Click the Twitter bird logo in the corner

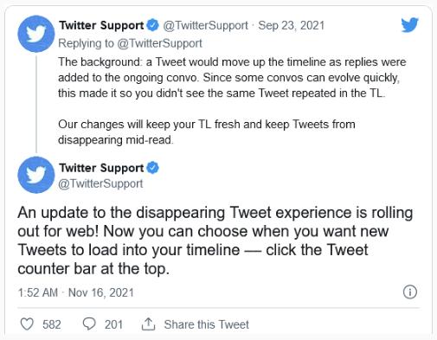click(409, 25)
